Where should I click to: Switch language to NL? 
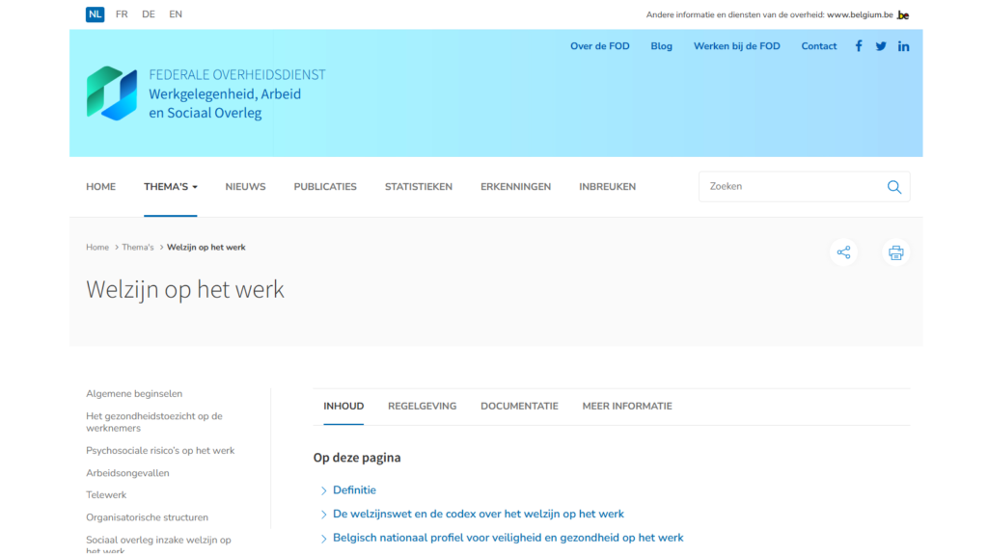click(x=96, y=13)
